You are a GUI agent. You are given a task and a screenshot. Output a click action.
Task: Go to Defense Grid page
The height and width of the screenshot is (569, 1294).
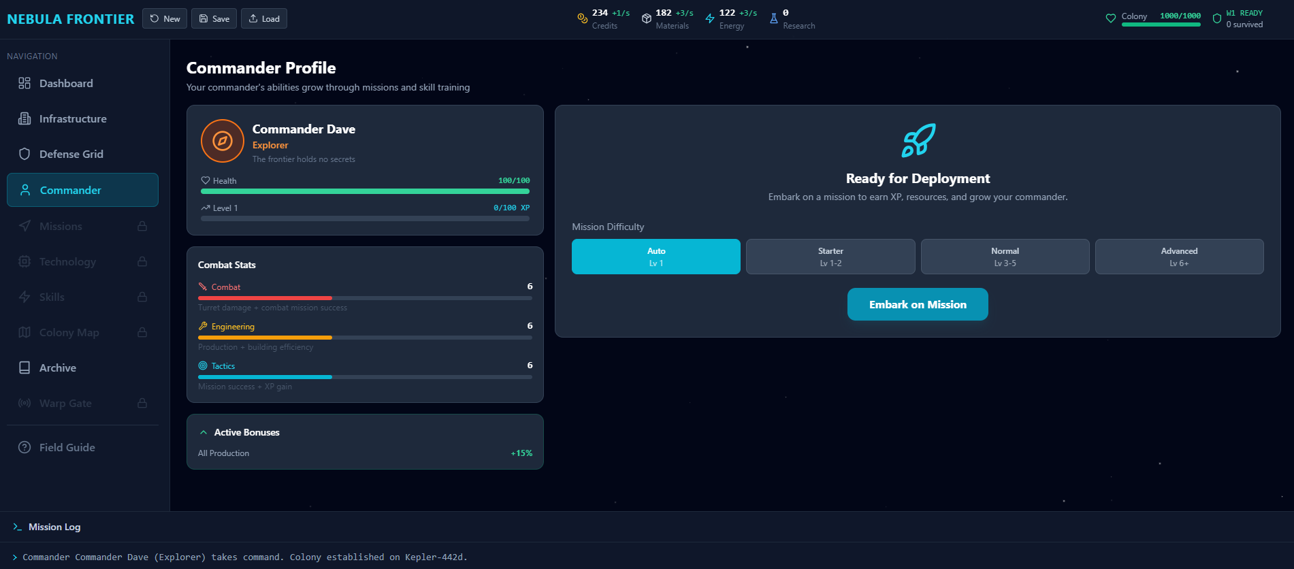(x=71, y=154)
